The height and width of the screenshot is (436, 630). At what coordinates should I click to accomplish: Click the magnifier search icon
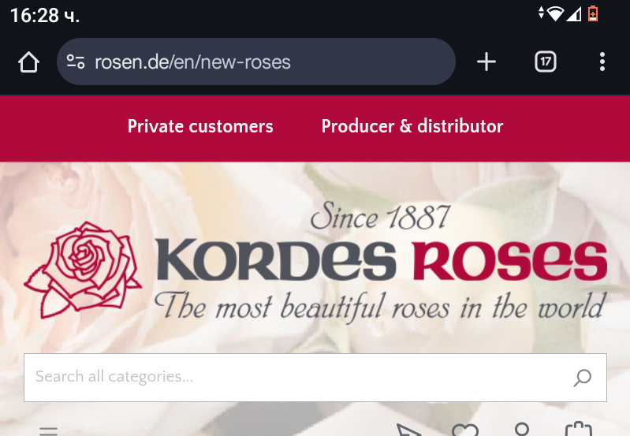pyautogui.click(x=582, y=378)
